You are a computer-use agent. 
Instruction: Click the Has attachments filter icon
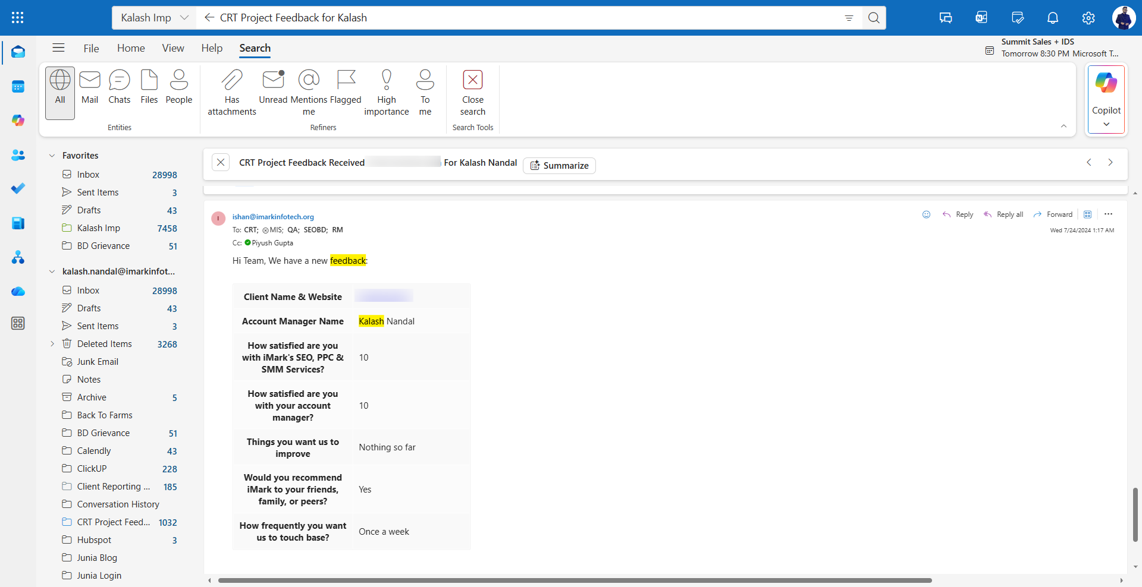pyautogui.click(x=231, y=80)
